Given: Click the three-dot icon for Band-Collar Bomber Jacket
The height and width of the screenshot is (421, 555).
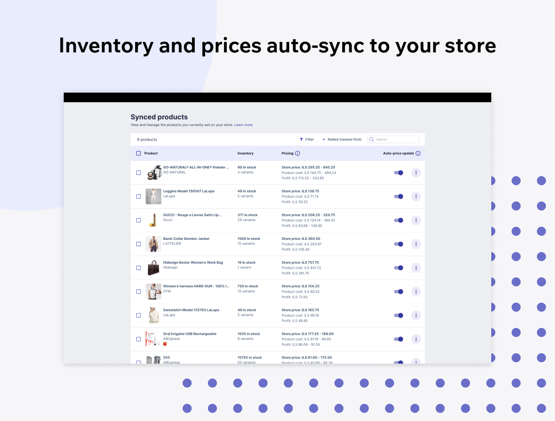Looking at the screenshot, I should point(416,244).
